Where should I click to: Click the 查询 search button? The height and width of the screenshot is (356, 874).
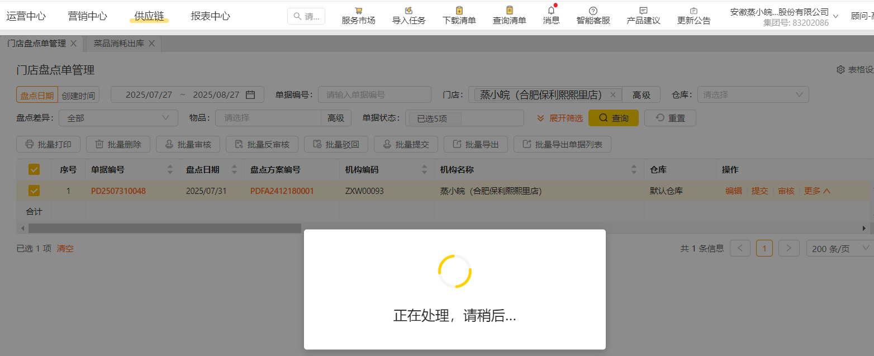(613, 118)
